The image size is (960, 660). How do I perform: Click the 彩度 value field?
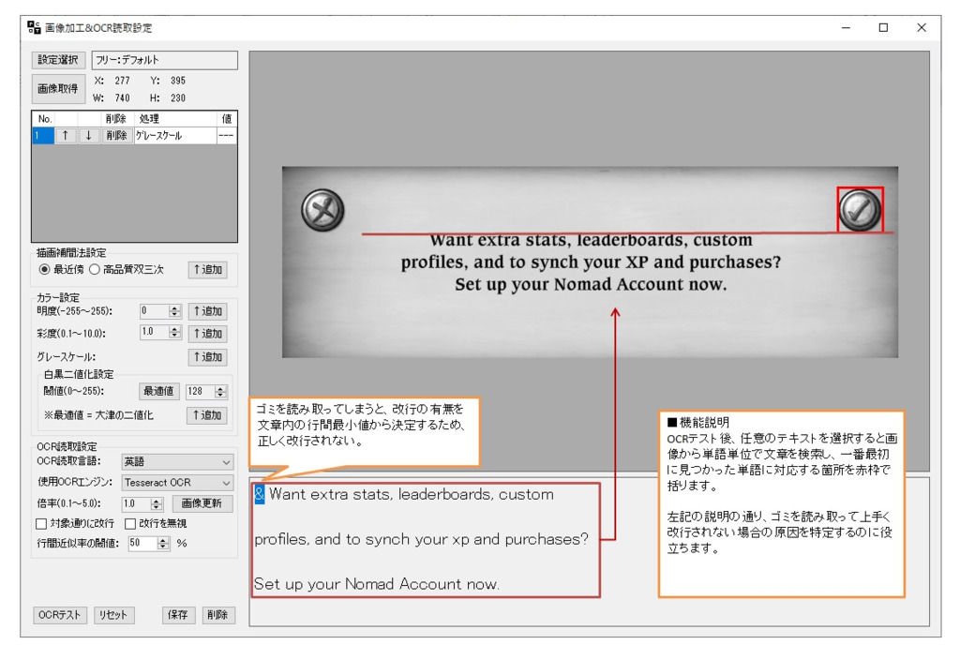coord(155,332)
